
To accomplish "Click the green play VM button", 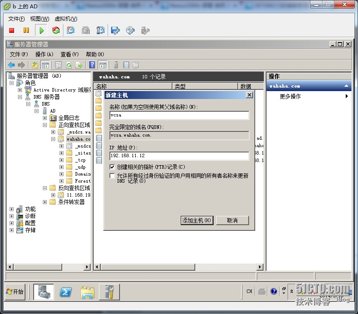I will 41,30.
